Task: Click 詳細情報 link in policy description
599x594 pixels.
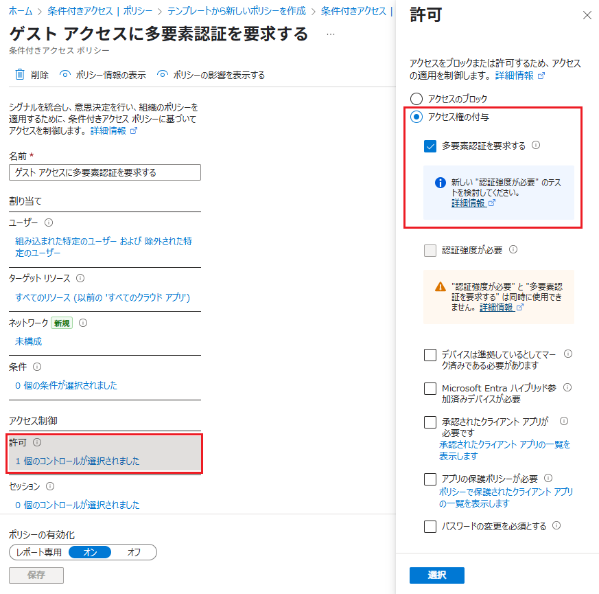Action: [108, 130]
